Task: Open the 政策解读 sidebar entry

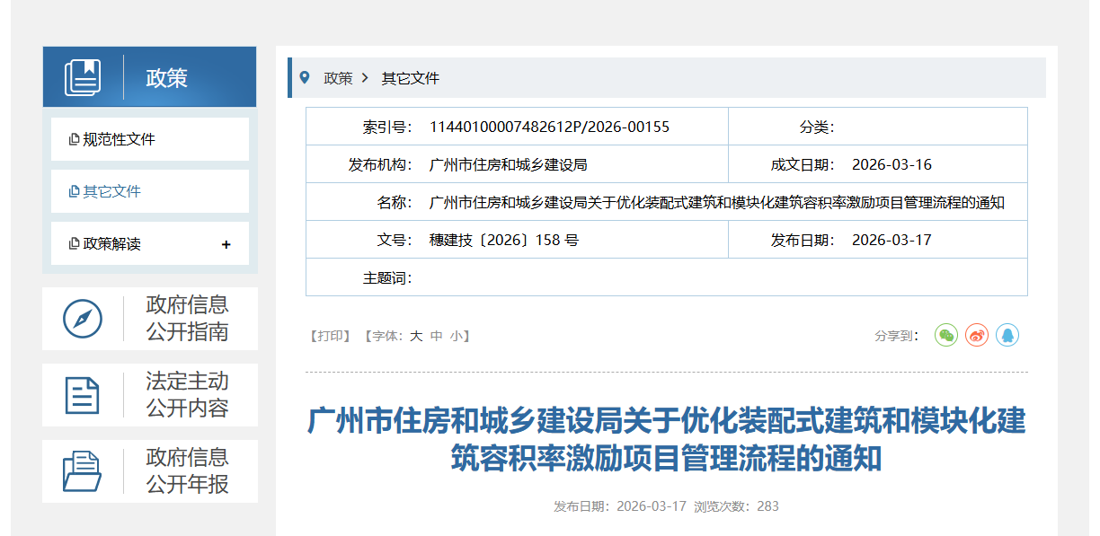Action: (x=111, y=244)
